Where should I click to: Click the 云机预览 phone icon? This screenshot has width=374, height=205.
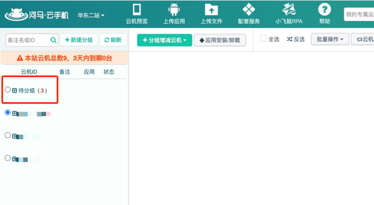[x=137, y=10]
